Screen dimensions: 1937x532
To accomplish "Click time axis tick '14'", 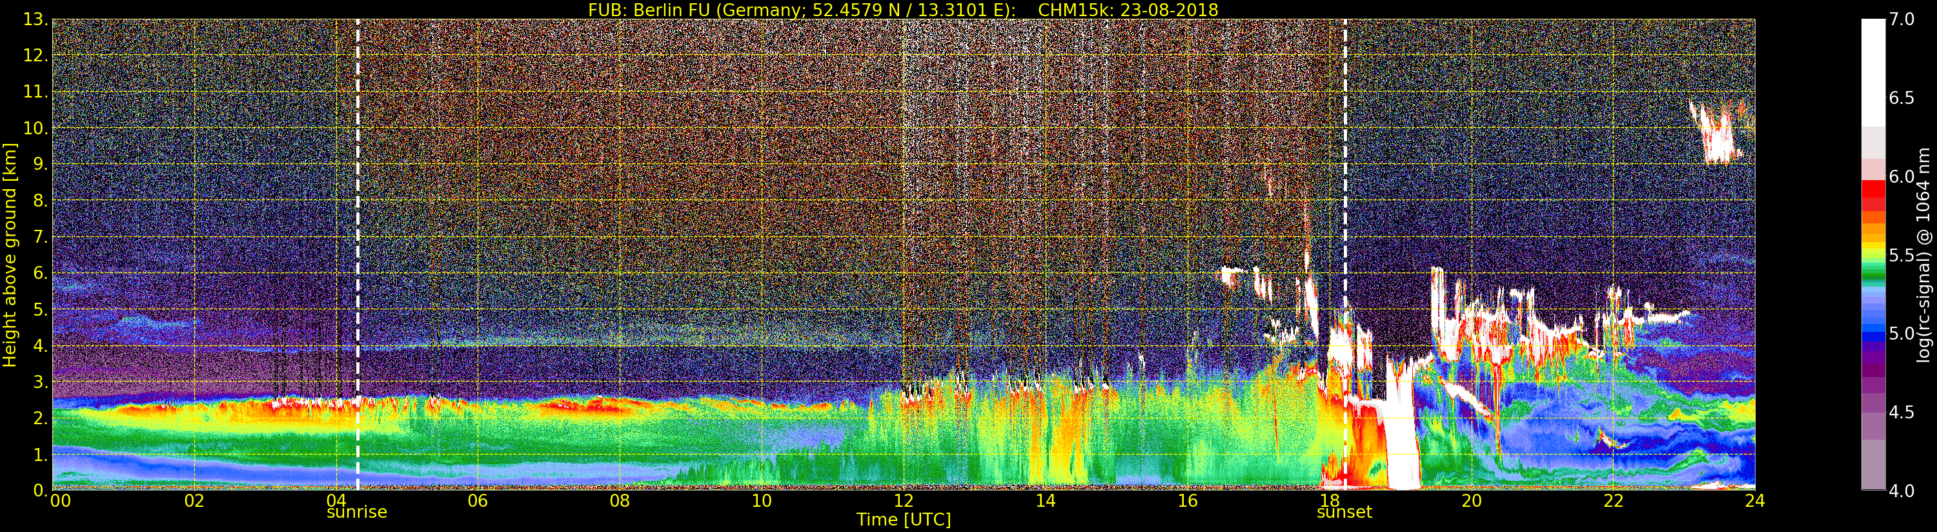I will pos(1046,501).
